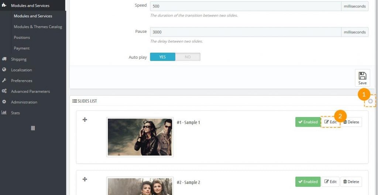Set Auto play to YES
The image size is (378, 195).
(x=162, y=57)
